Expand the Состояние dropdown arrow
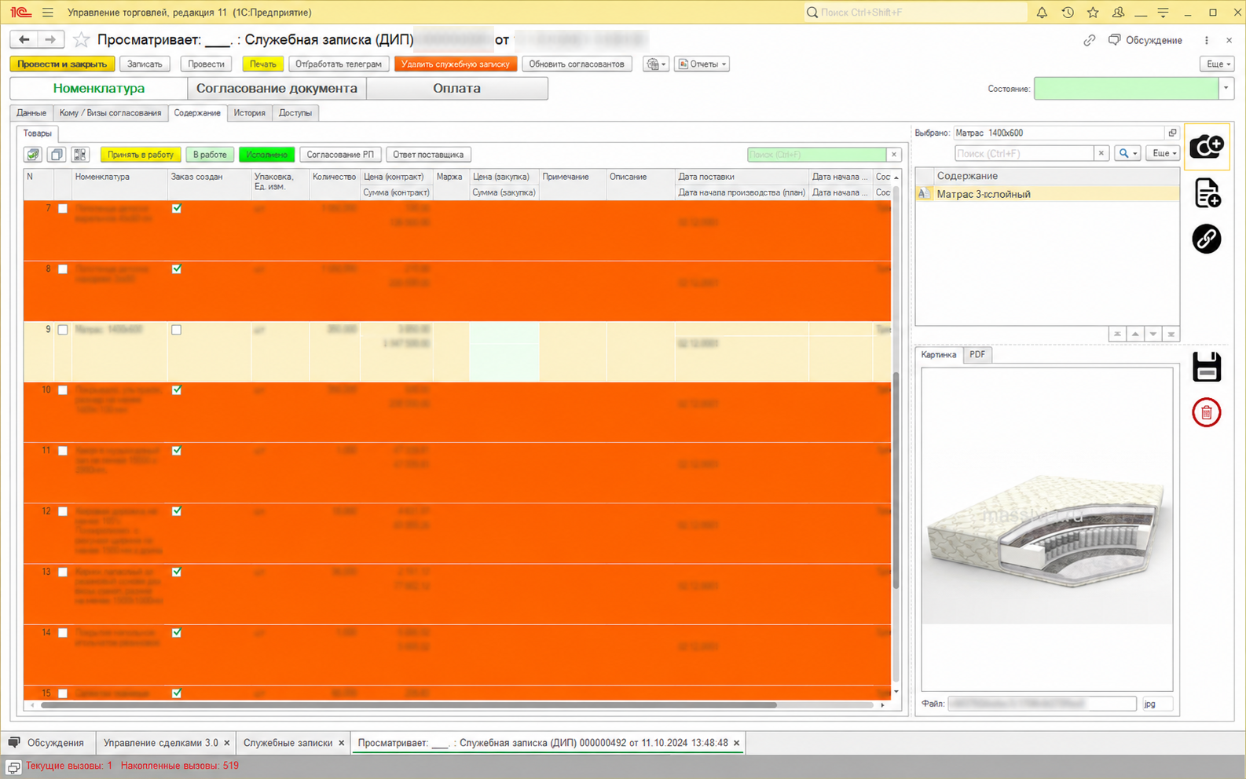The height and width of the screenshot is (779, 1246). pyautogui.click(x=1226, y=89)
